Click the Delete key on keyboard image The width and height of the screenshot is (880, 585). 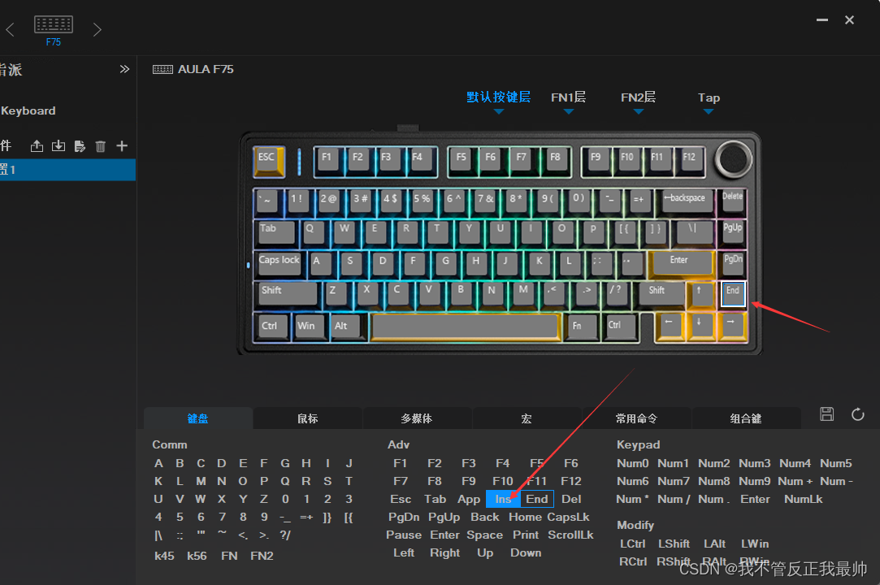click(732, 202)
